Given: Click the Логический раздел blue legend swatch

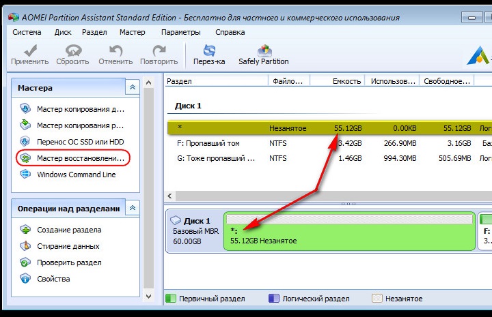Looking at the screenshot, I should click(273, 298).
